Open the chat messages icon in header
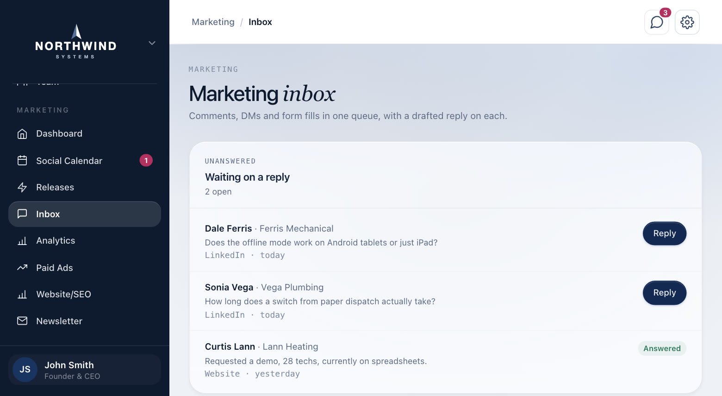The height and width of the screenshot is (396, 722). pyautogui.click(x=656, y=22)
